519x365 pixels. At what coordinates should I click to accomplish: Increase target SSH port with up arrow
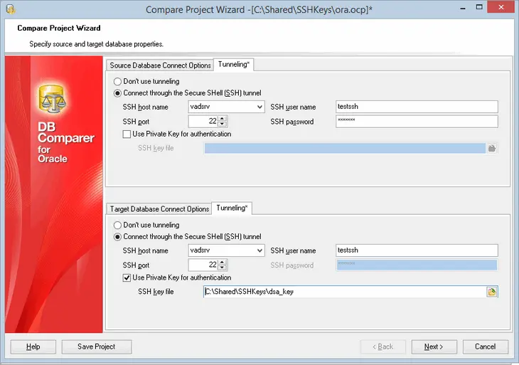tap(223, 263)
